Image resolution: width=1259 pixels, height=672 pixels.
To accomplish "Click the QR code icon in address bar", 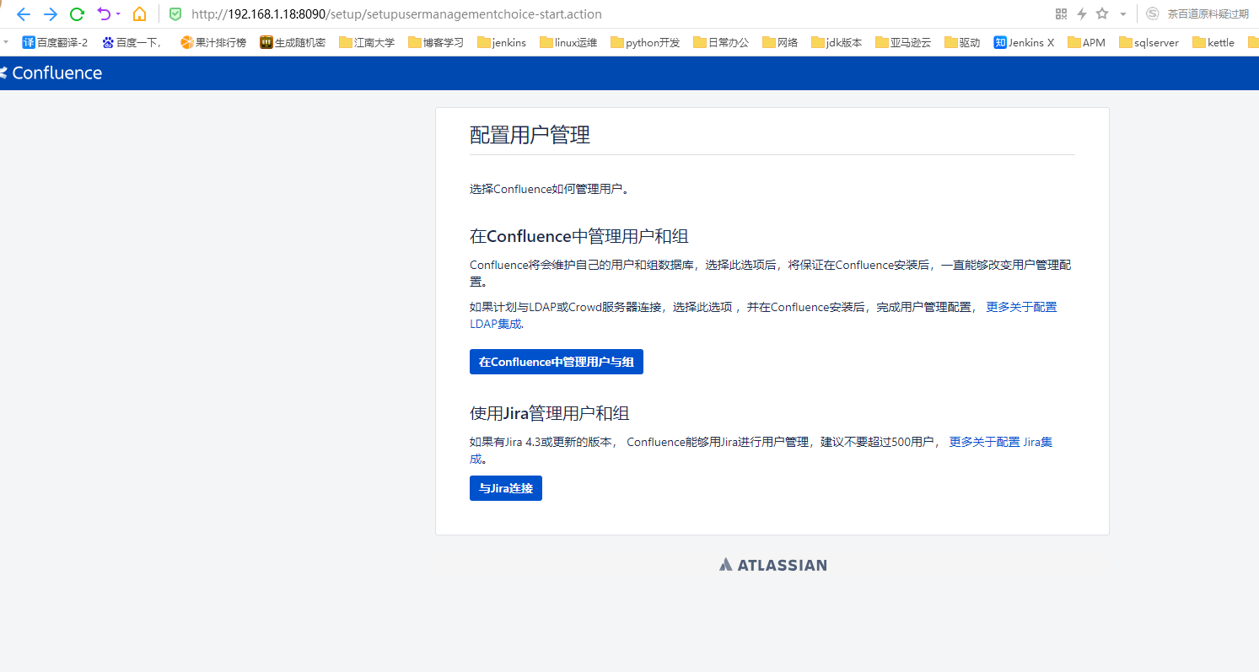I will (1062, 14).
